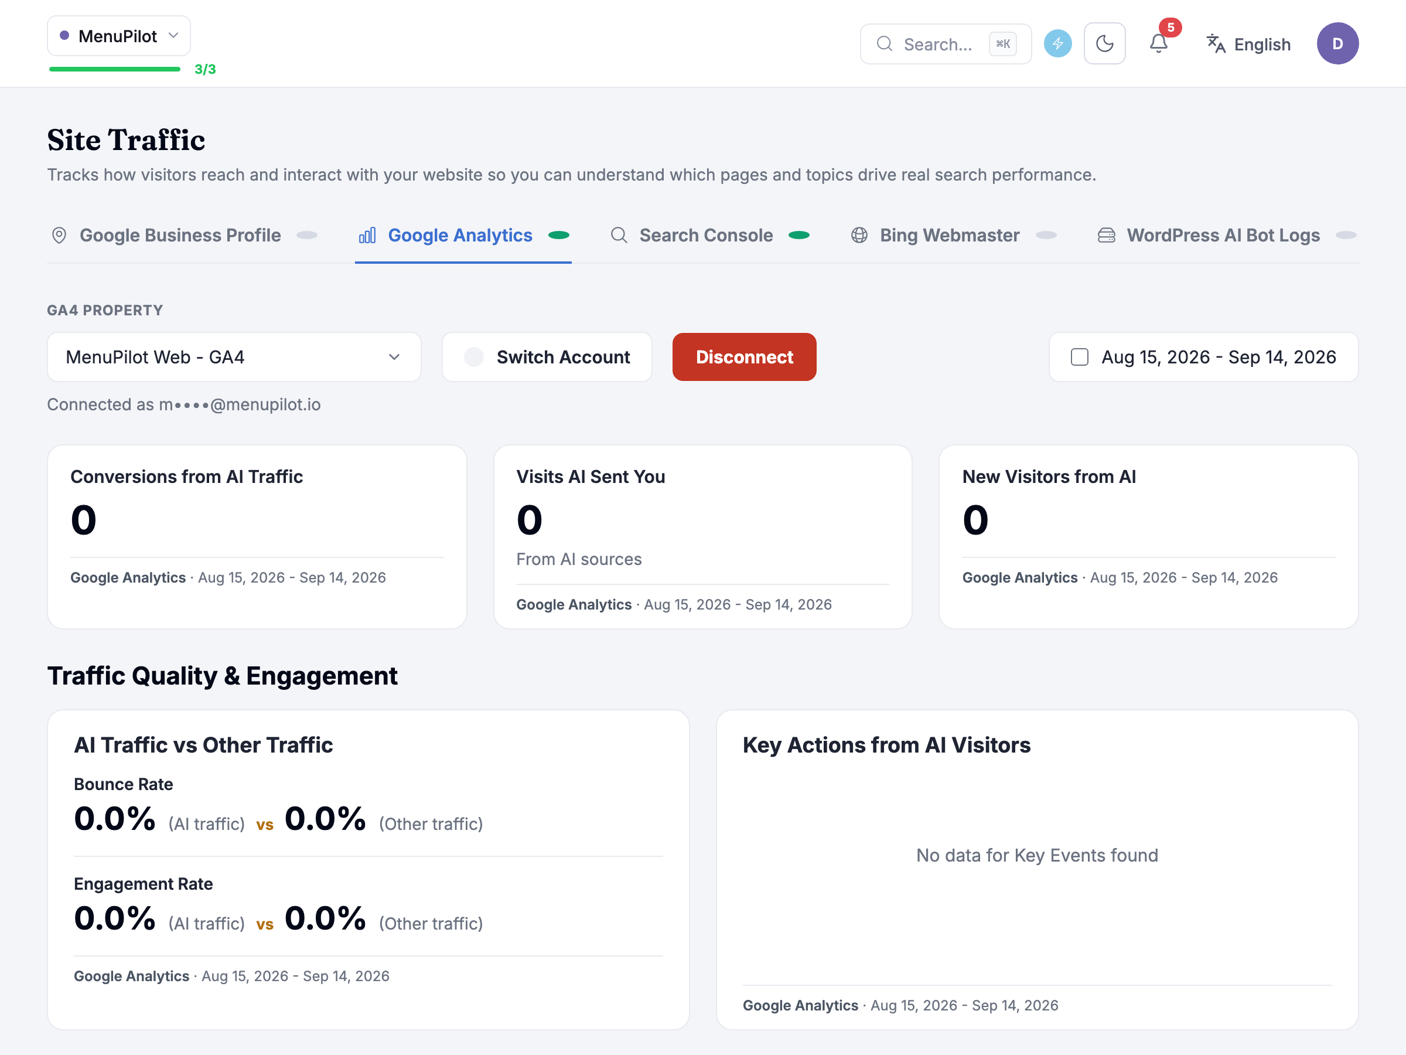Image resolution: width=1406 pixels, height=1055 pixels.
Task: Click 'No data for Key Events found' message
Action: [x=1037, y=855]
